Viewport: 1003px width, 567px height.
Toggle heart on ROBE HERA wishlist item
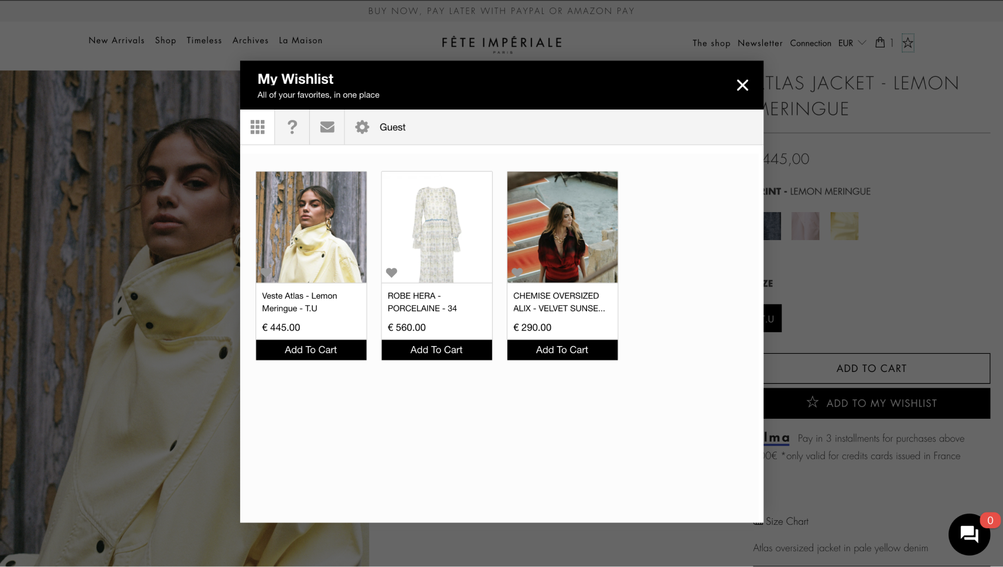coord(391,272)
